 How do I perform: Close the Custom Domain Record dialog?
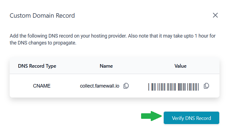[215, 15]
